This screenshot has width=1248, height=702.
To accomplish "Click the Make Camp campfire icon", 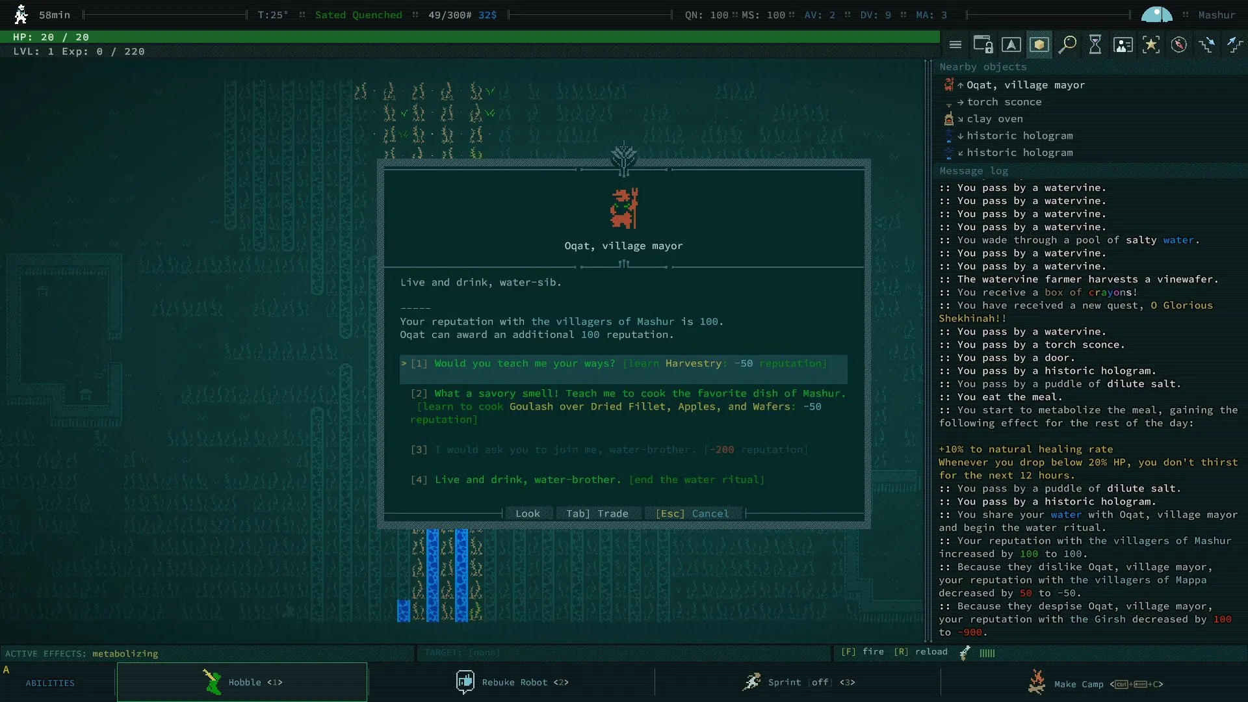I will (1037, 682).
